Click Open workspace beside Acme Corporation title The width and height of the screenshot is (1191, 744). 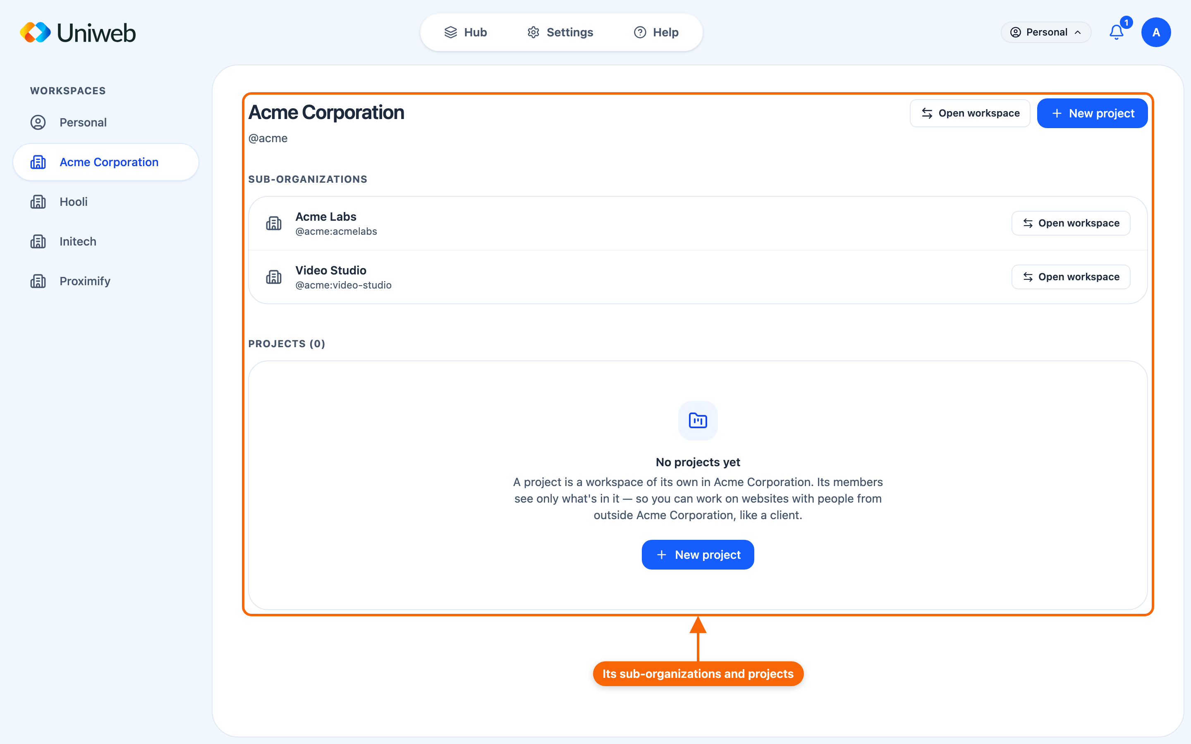pos(969,113)
